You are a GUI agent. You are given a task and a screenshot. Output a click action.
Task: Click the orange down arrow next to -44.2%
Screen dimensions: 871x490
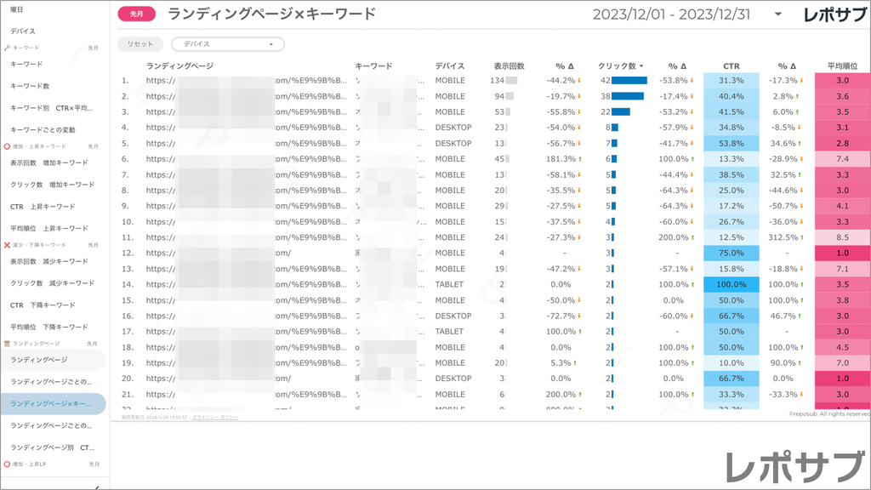[579, 81]
